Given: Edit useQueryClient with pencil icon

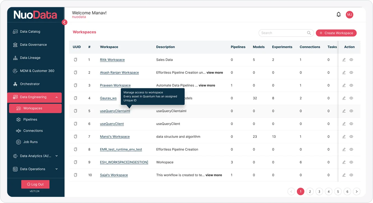Looking at the screenshot, I should pos(344,124).
